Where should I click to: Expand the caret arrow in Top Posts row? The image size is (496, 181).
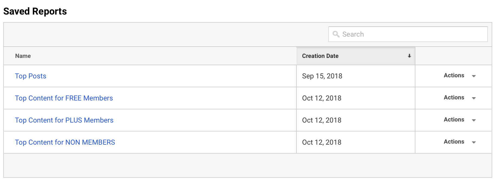474,76
